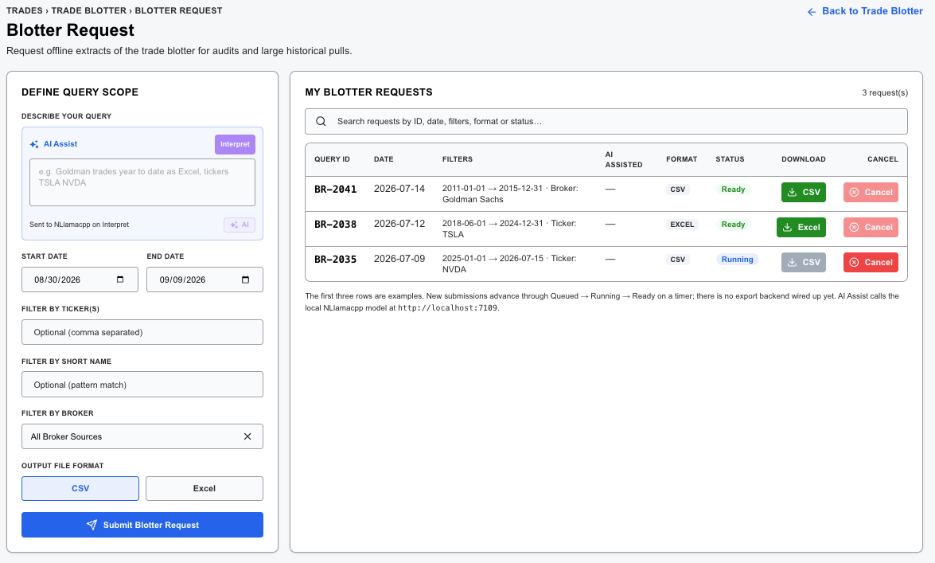Follow the Back to Trade Blotter link
935x563 pixels.
[x=865, y=11]
